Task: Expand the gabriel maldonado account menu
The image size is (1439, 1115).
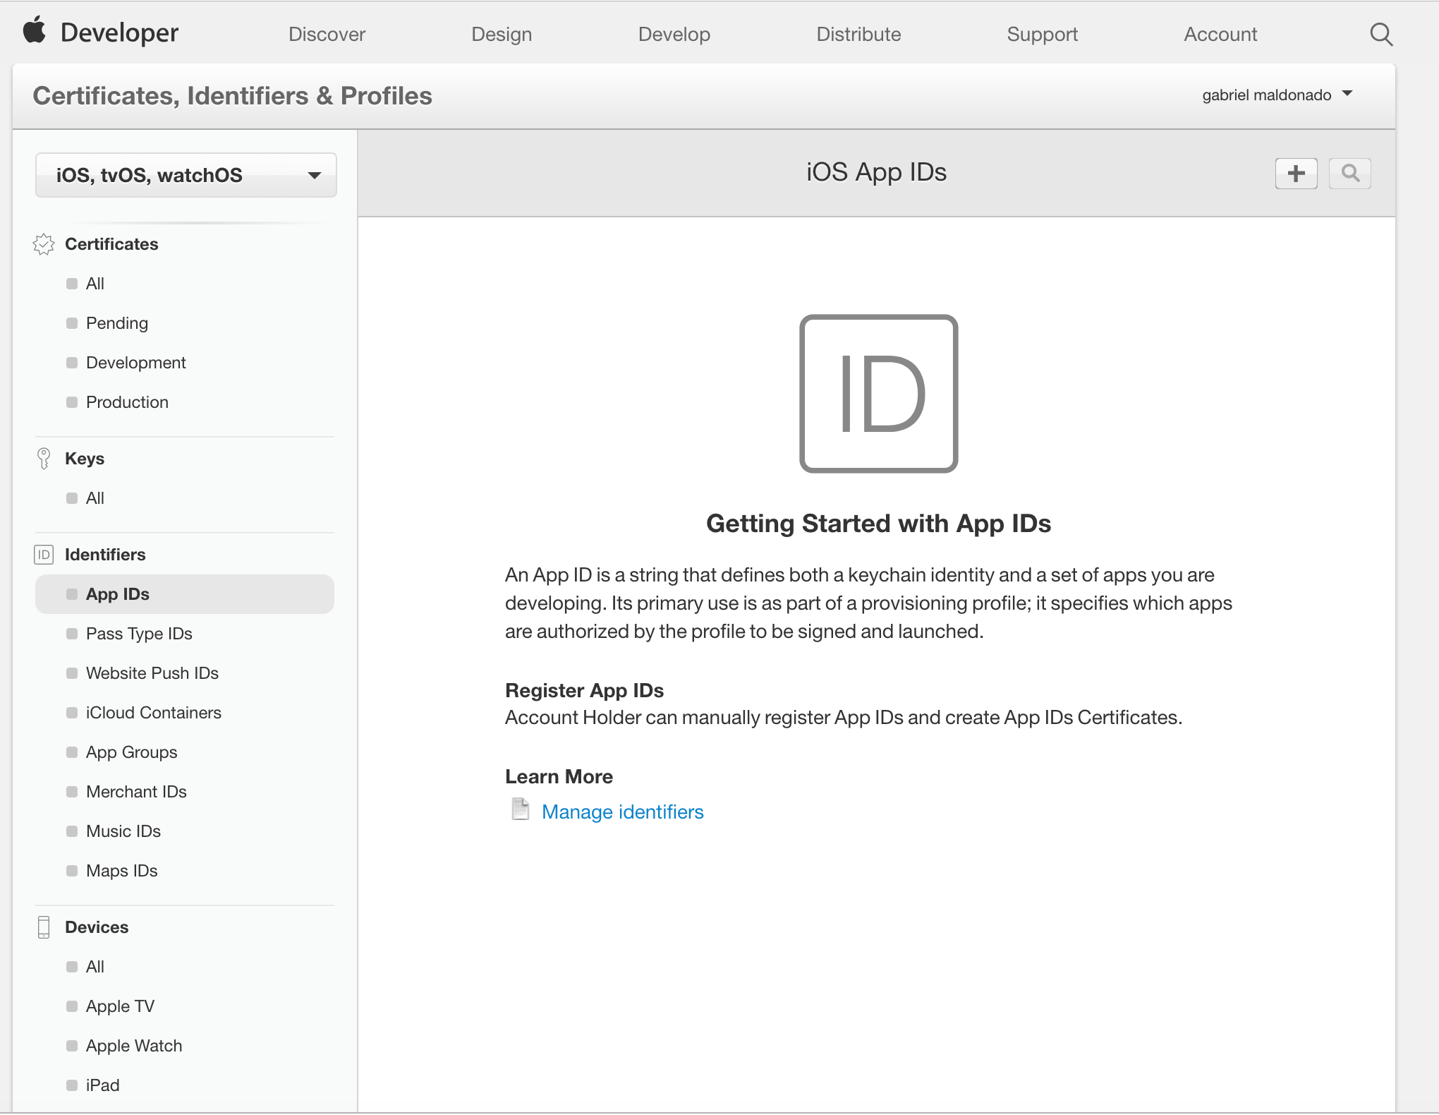Action: pyautogui.click(x=1277, y=95)
